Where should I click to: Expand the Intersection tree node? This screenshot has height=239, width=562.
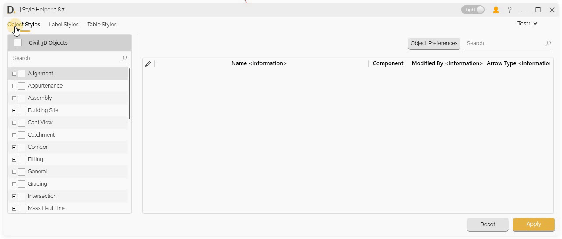[x=14, y=196]
